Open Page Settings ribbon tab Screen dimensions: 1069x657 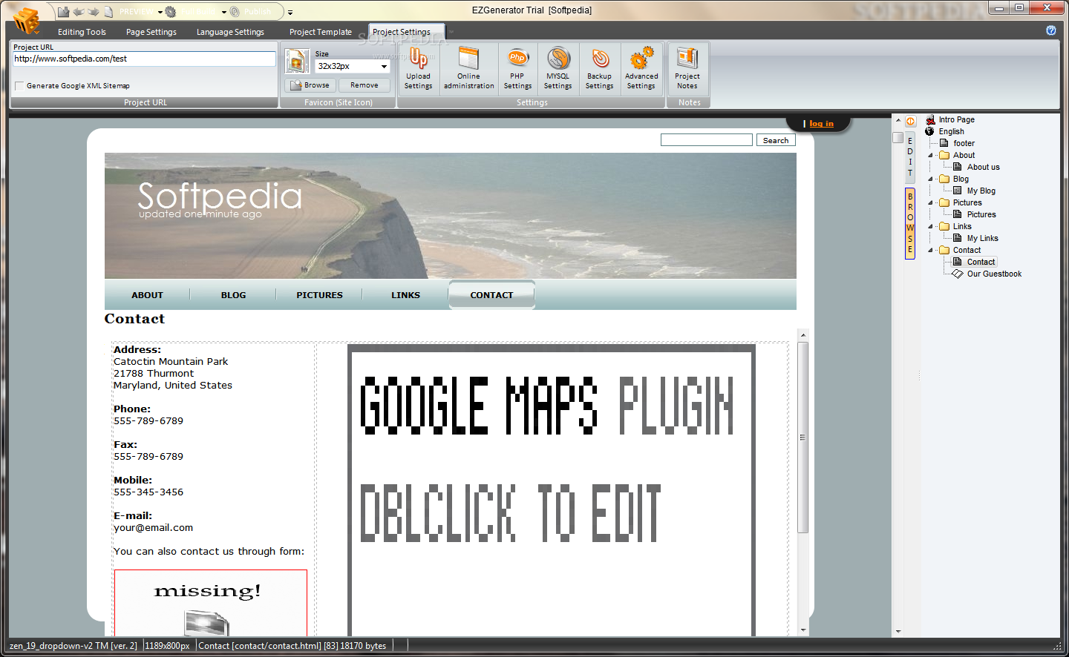point(151,32)
